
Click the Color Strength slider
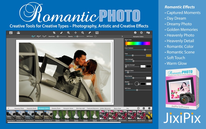(x=138, y=61)
